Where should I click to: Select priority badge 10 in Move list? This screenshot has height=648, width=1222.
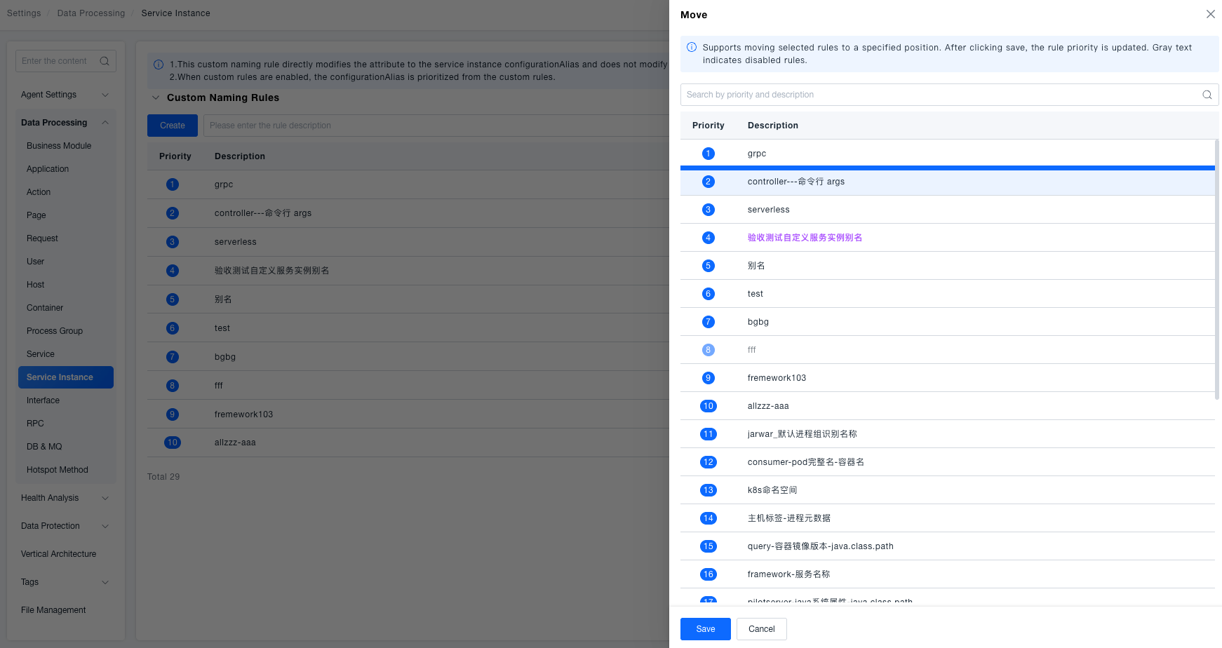coord(709,406)
